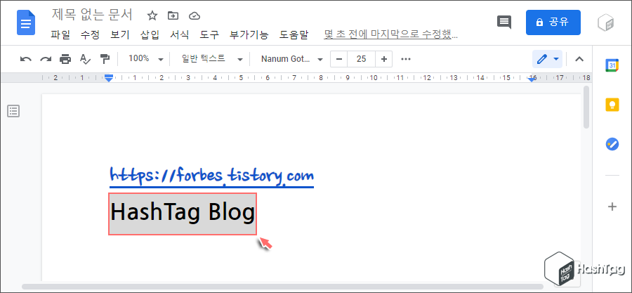Open last edit history link
The width and height of the screenshot is (632, 293).
click(390, 35)
